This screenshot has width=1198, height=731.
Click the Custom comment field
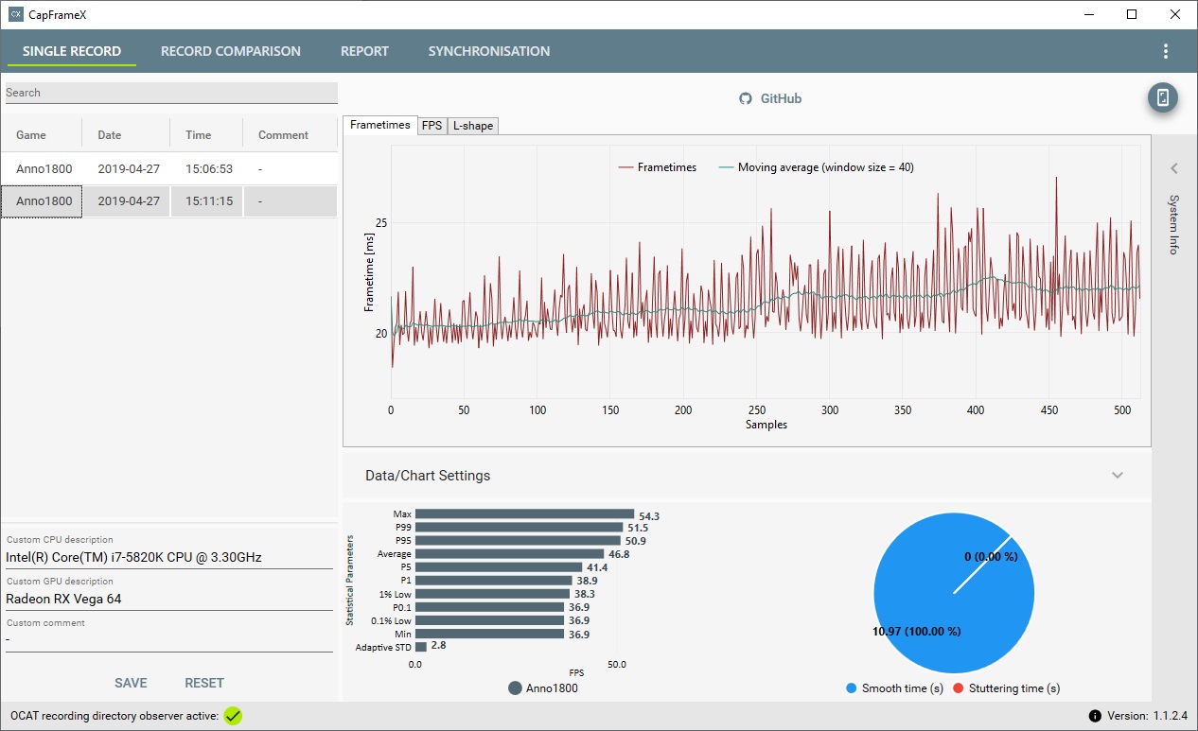[168, 640]
